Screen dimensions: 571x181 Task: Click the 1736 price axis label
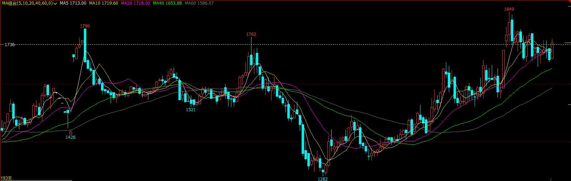click(x=10, y=45)
